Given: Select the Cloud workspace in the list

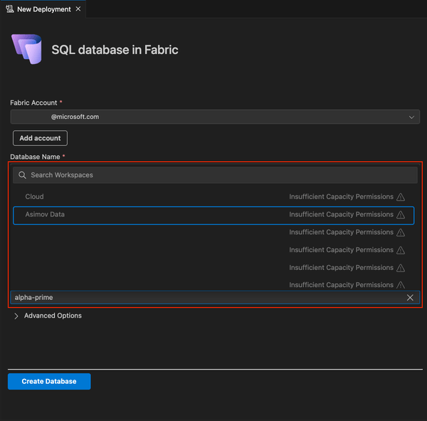Looking at the screenshot, I should pyautogui.click(x=35, y=197).
